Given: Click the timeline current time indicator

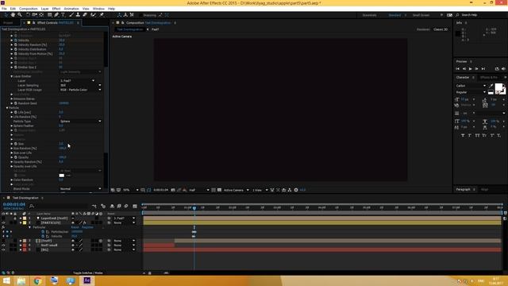Looking at the screenshot, I should click(x=194, y=208).
